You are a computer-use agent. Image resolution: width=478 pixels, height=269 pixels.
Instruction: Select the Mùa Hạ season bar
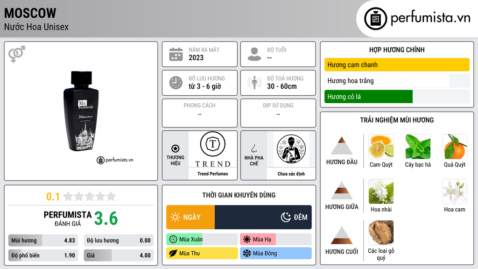276,240
